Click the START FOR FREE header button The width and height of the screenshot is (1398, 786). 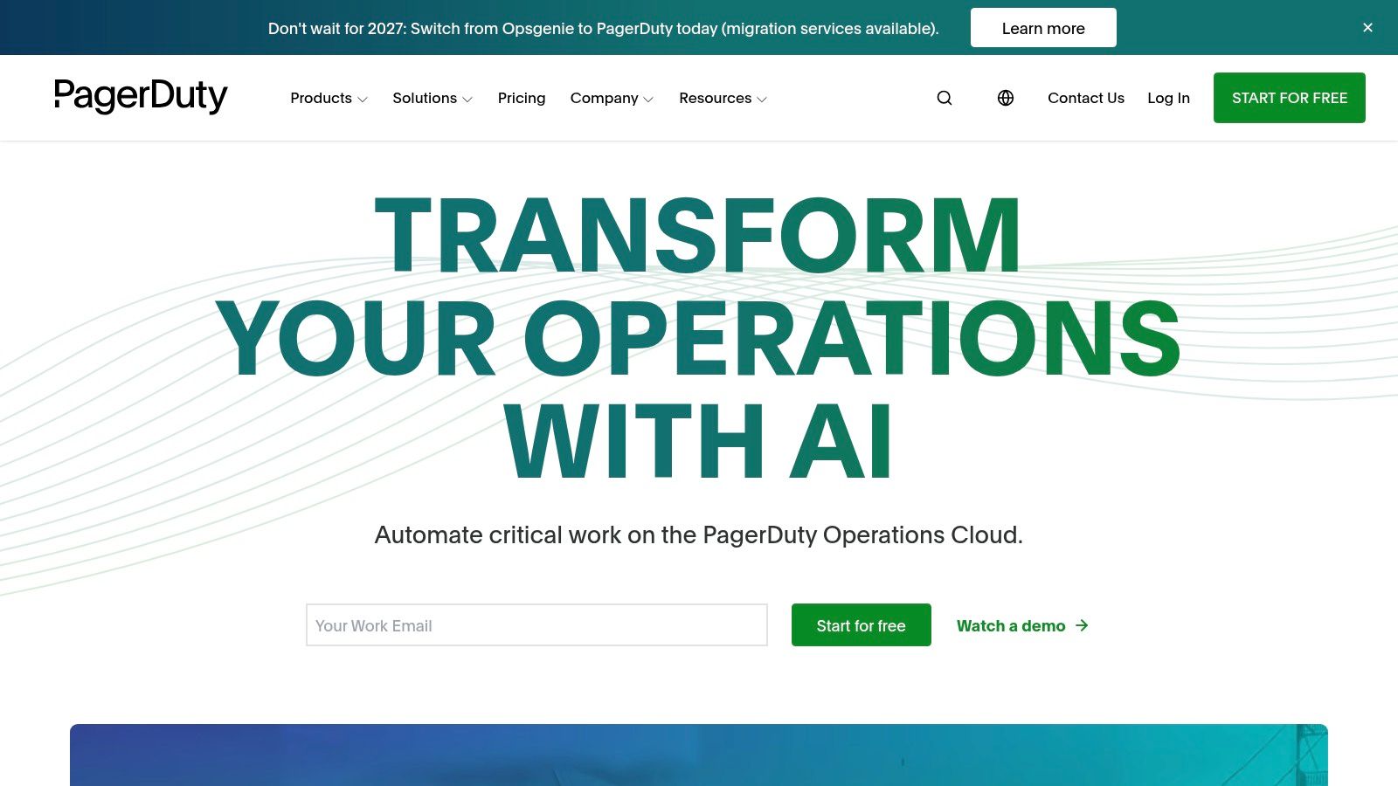point(1290,98)
